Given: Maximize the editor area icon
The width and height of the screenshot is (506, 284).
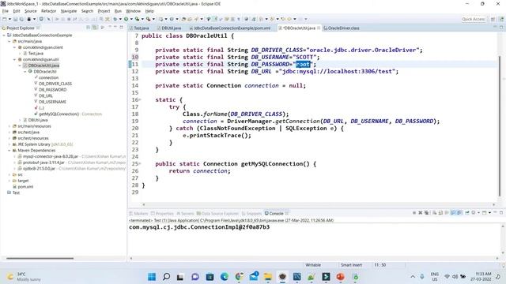Looking at the screenshot, I should 501,28.
